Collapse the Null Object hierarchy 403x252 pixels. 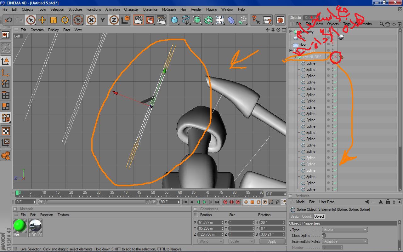point(291,51)
